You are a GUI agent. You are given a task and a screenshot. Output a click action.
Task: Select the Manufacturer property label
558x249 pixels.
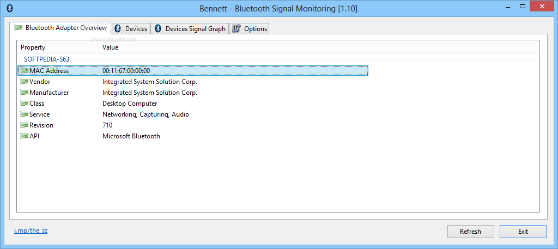[x=49, y=93]
